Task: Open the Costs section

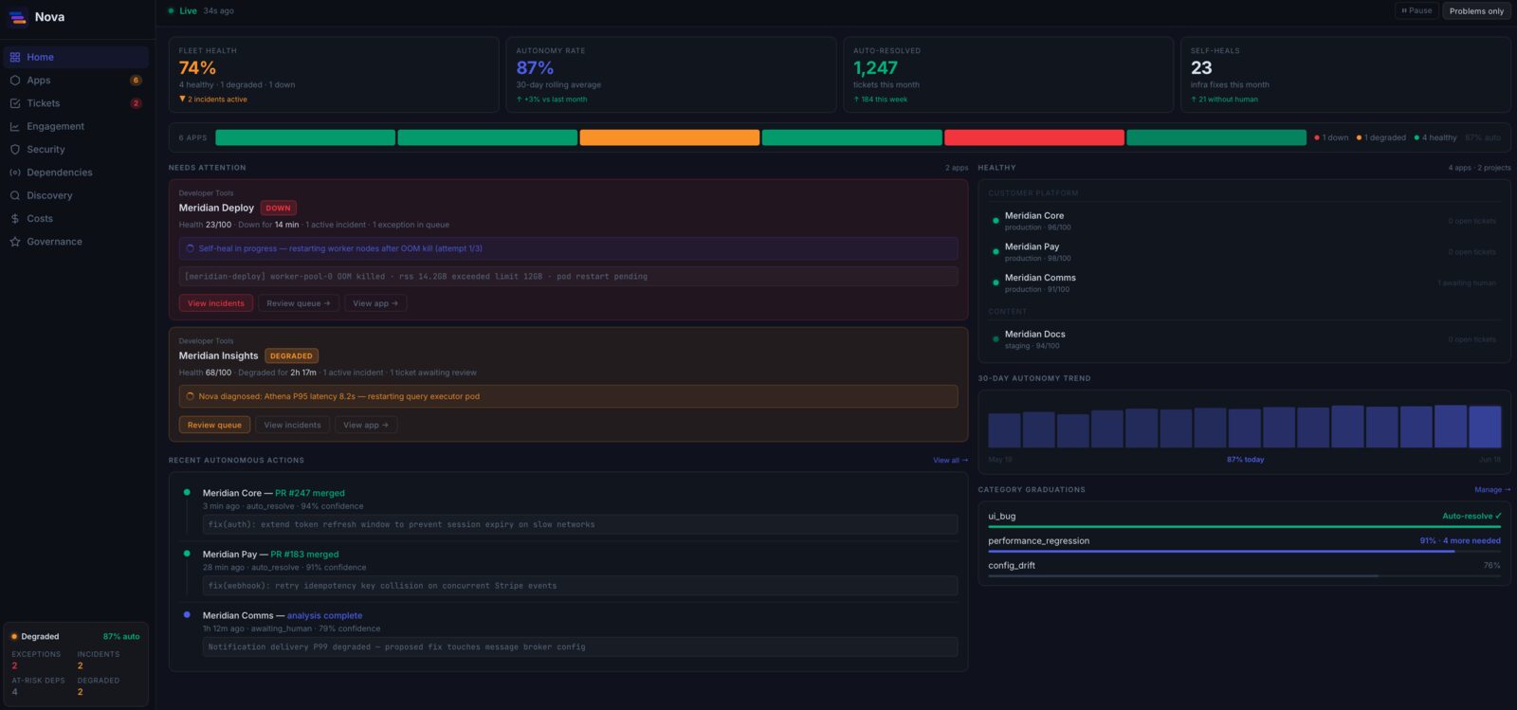Action: click(x=76, y=219)
